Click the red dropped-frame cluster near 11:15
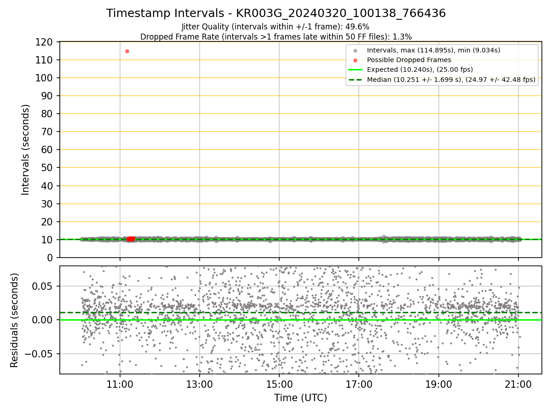This screenshot has width=552, height=414. coord(131,239)
